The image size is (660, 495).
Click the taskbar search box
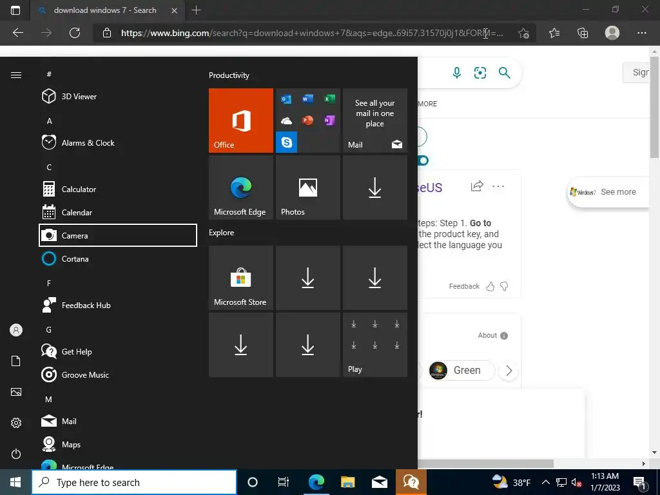tap(134, 482)
